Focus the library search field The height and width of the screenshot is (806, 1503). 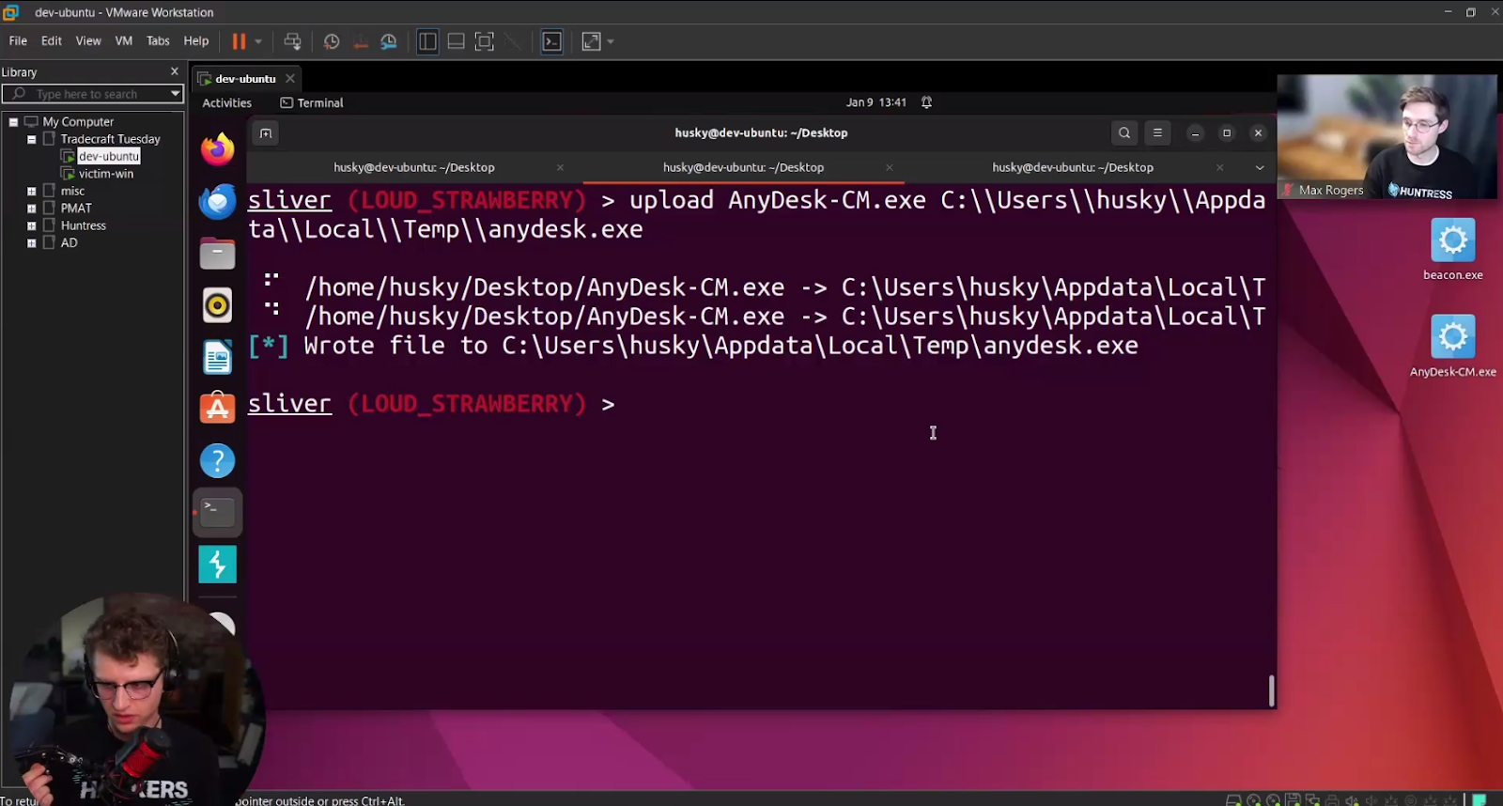click(x=92, y=94)
